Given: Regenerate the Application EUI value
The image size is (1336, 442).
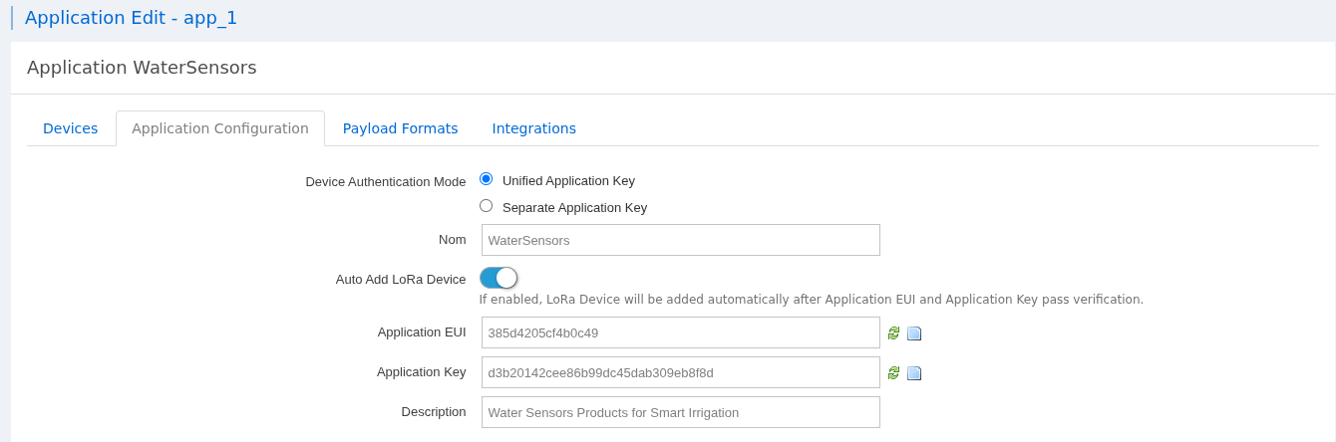Looking at the screenshot, I should pos(893,333).
